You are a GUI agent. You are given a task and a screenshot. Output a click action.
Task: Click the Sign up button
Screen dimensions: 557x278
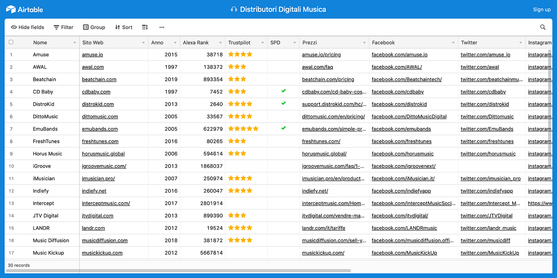click(542, 10)
